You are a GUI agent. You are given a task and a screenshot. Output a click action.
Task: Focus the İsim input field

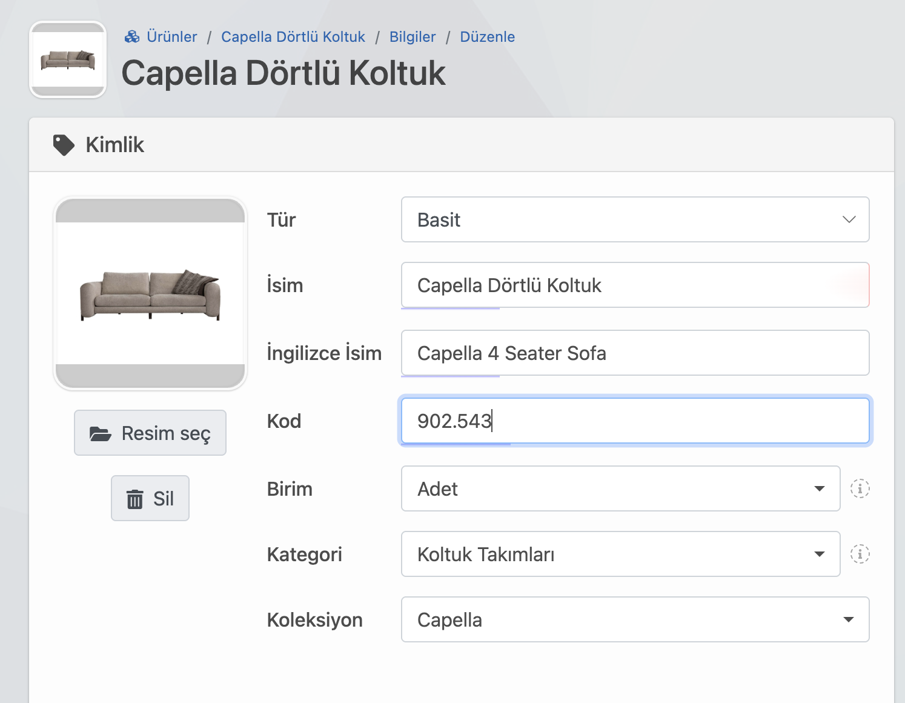coord(635,285)
